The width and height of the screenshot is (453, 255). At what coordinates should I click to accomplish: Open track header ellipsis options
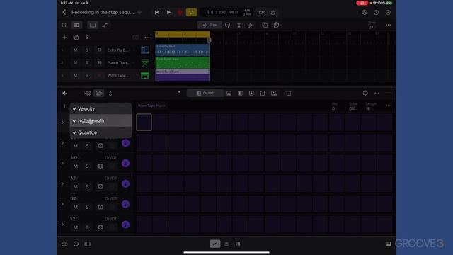pyautogui.click(x=147, y=38)
